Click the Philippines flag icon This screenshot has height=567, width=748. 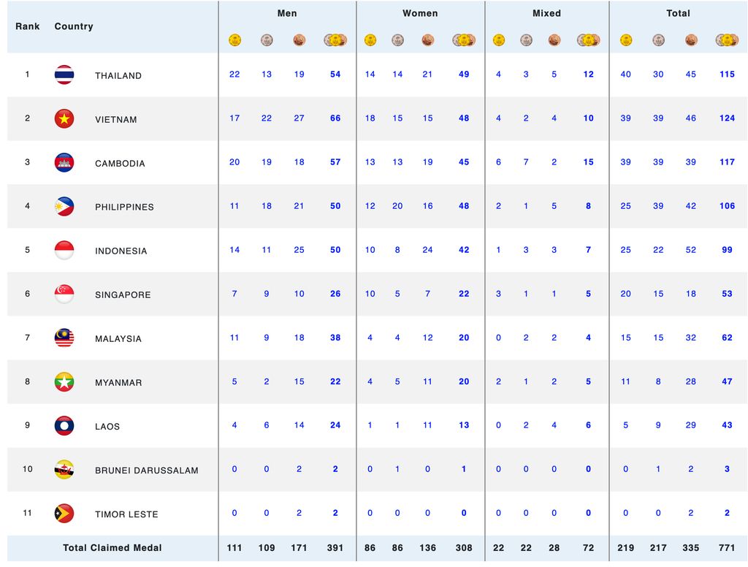coord(64,207)
